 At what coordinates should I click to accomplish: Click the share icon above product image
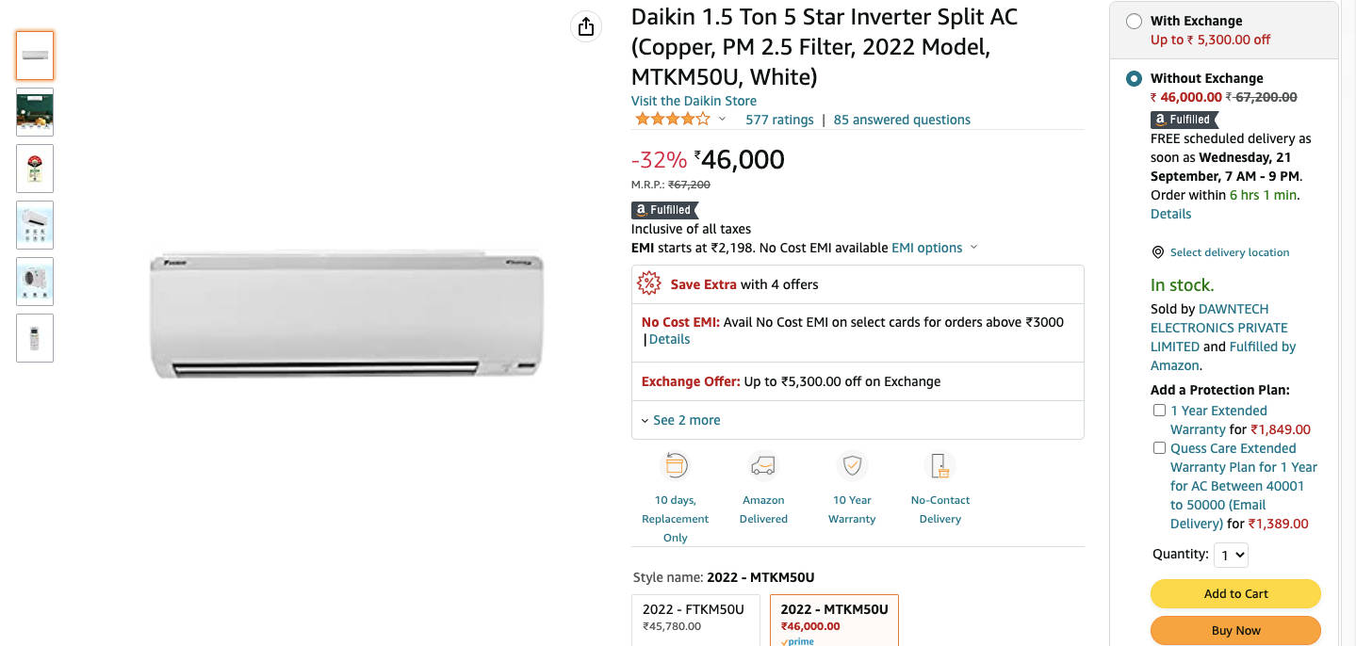(x=586, y=26)
